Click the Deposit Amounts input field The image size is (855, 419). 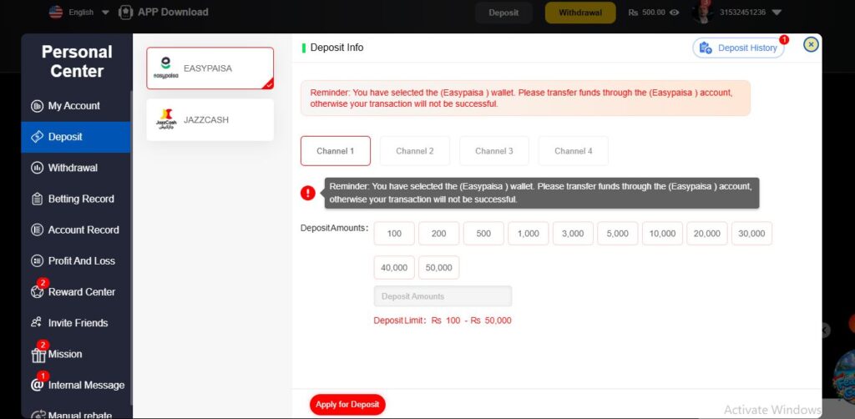[443, 296]
